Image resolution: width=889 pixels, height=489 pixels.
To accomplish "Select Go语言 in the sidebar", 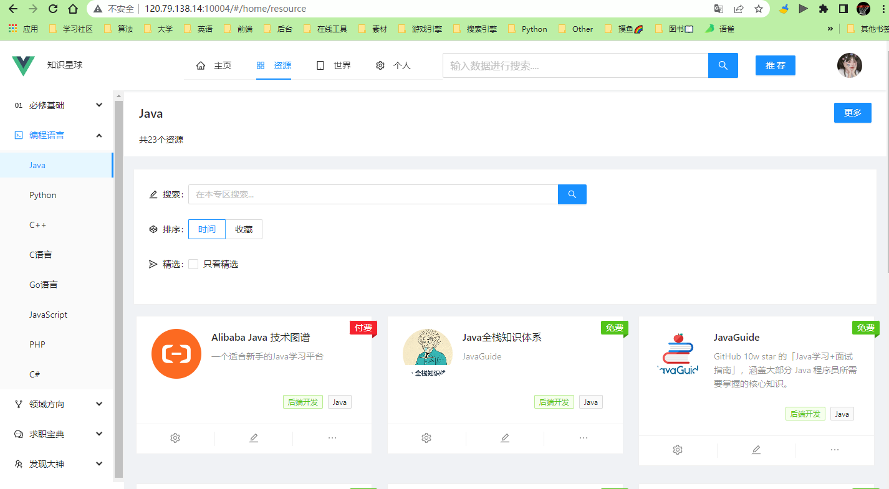I will click(x=57, y=285).
